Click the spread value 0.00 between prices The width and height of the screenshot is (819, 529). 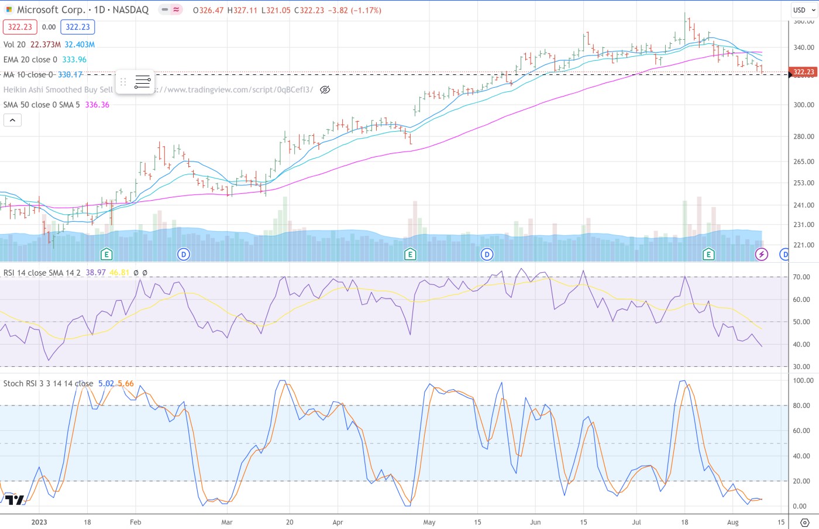49,27
